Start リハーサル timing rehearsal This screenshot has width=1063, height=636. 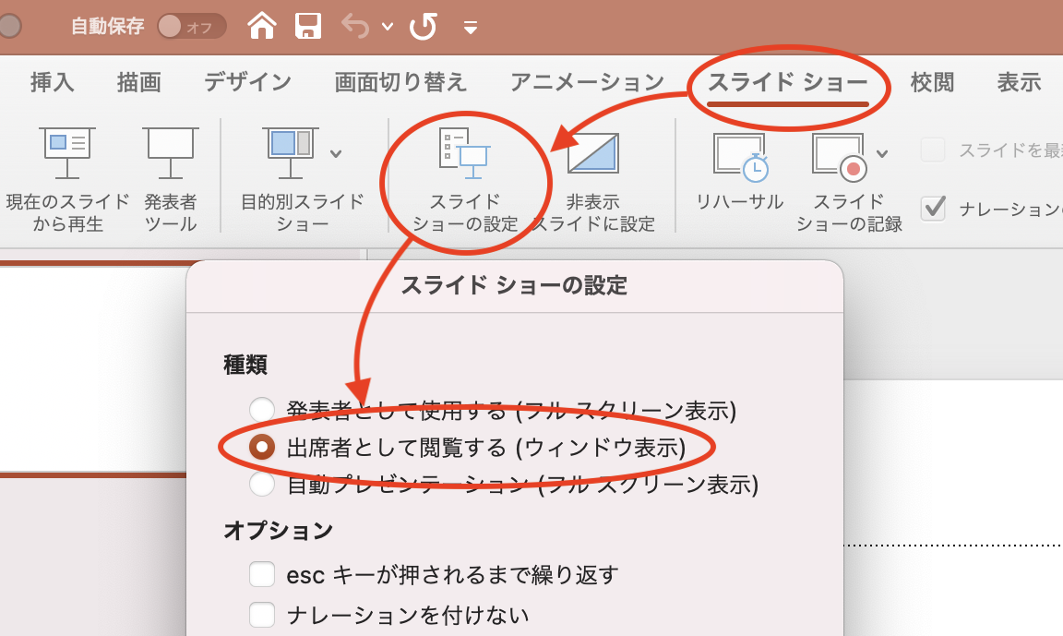tap(740, 173)
